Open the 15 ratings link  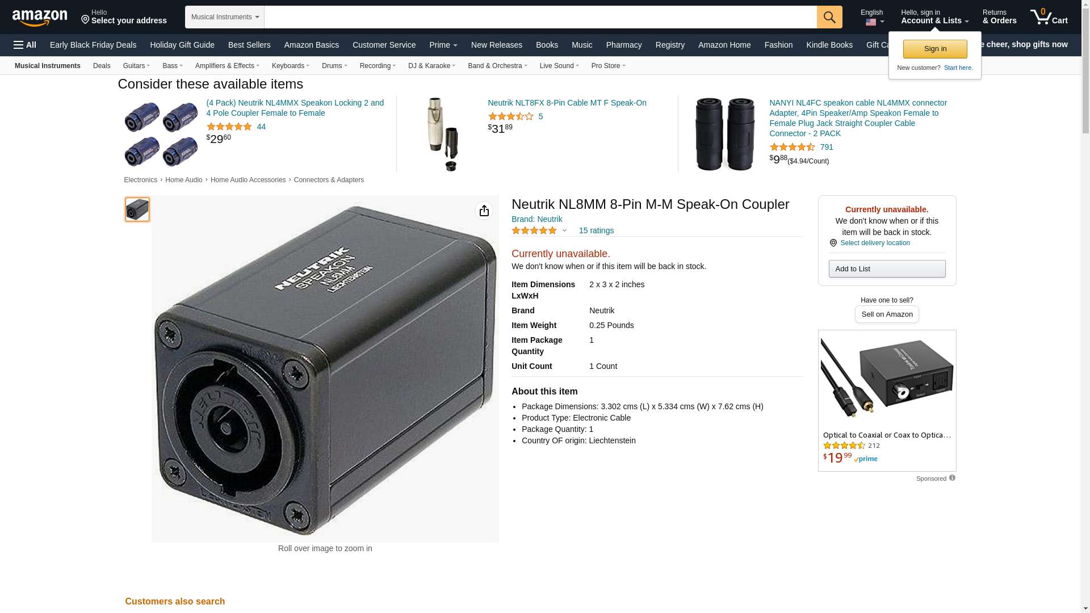tap(596, 230)
